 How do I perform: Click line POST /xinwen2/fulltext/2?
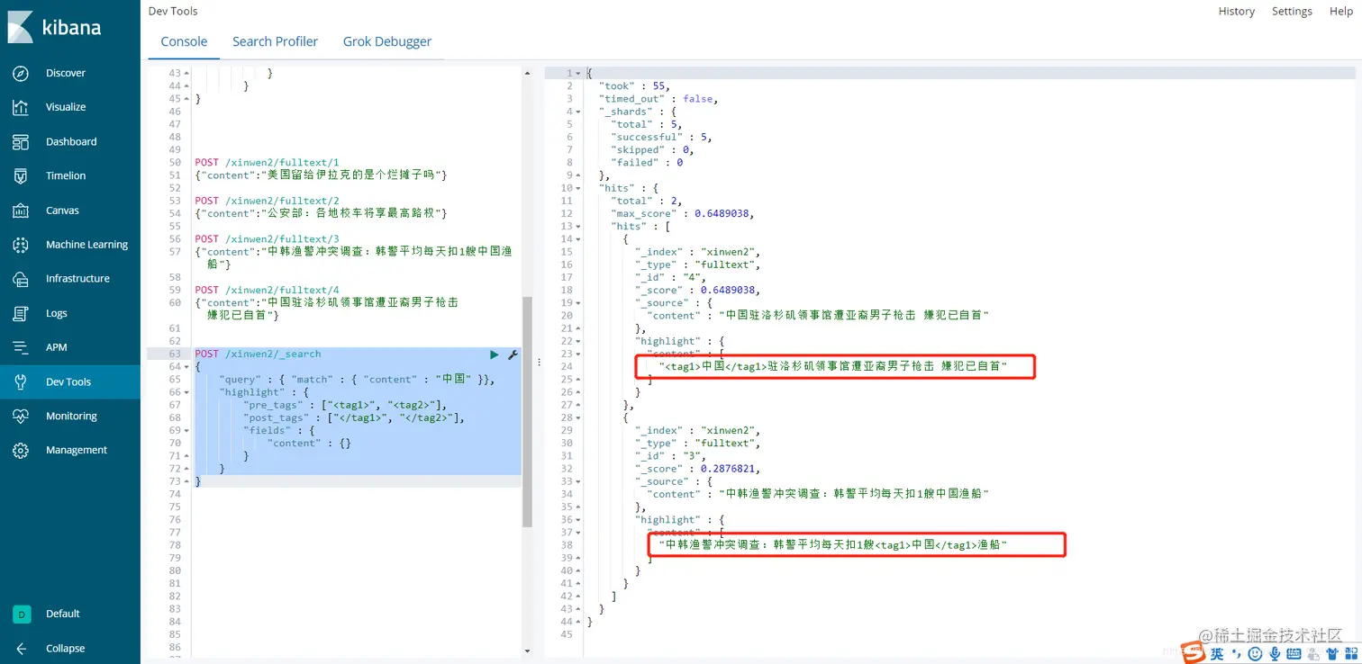(x=267, y=201)
